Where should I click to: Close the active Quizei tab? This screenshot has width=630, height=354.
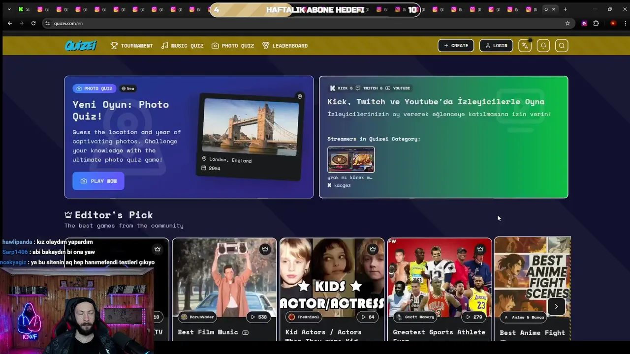(553, 9)
